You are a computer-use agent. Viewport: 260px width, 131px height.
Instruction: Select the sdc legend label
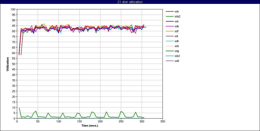click(x=177, y=21)
